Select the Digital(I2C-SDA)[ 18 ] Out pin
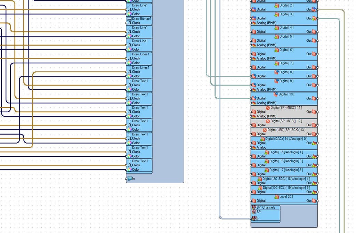 [x=311, y=183]
